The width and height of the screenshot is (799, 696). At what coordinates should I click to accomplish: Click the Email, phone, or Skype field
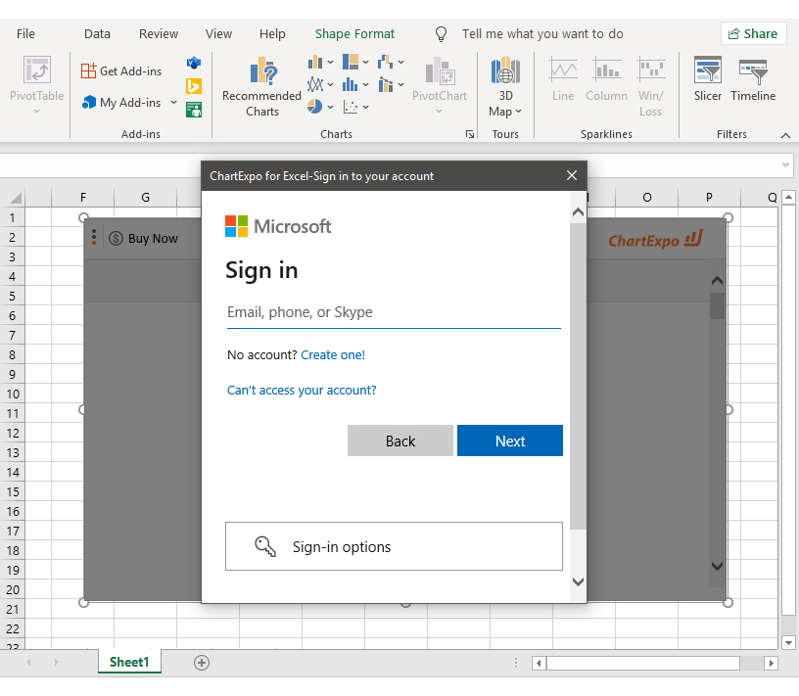click(394, 312)
